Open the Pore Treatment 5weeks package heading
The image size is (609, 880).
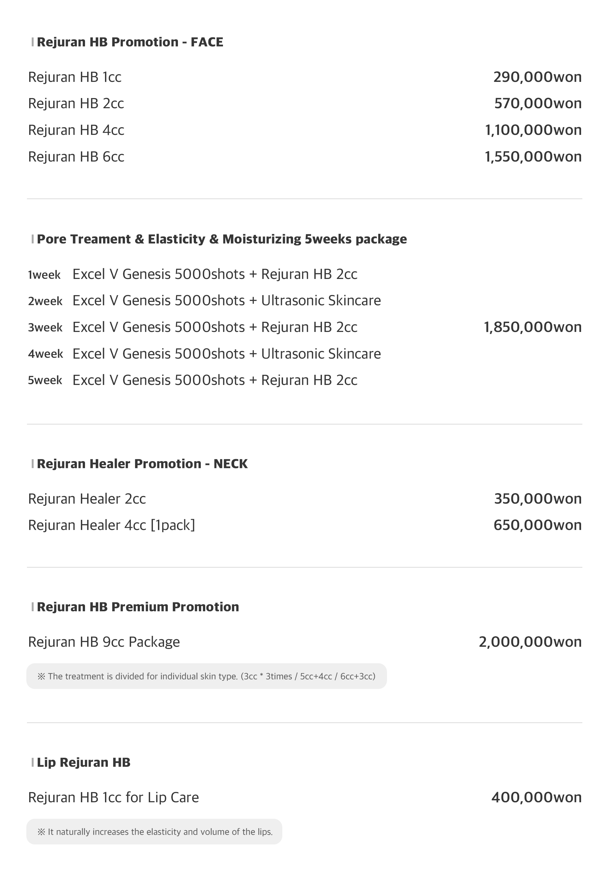tap(221, 239)
